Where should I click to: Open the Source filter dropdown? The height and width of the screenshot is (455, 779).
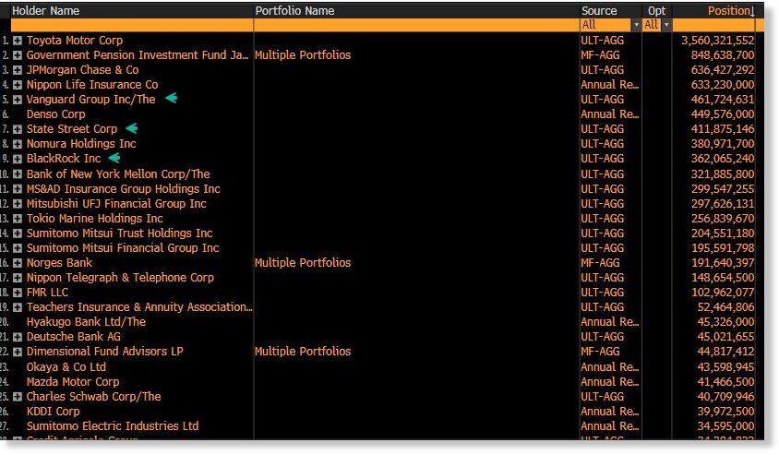tap(637, 25)
